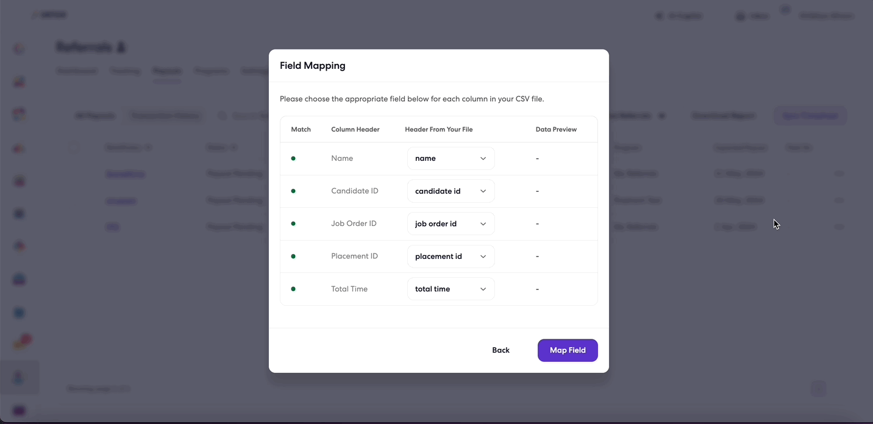Select the highlighted active sidebar icon behind dialog
This screenshot has height=424, width=873.
pyautogui.click(x=20, y=378)
